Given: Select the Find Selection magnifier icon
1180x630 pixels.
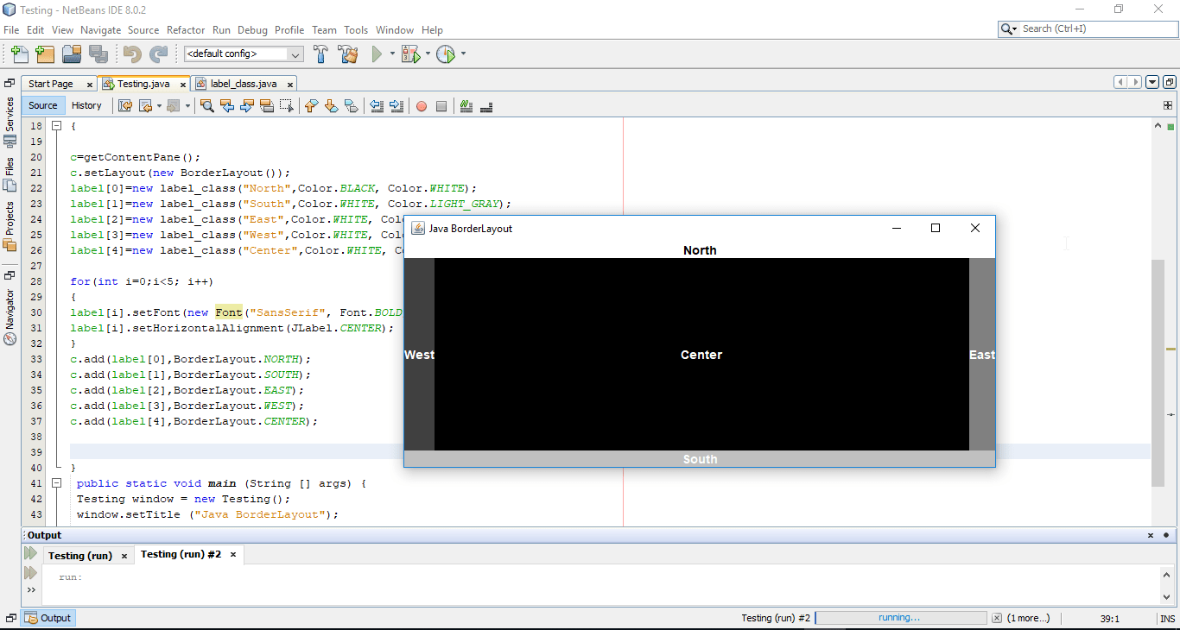Looking at the screenshot, I should [207, 106].
